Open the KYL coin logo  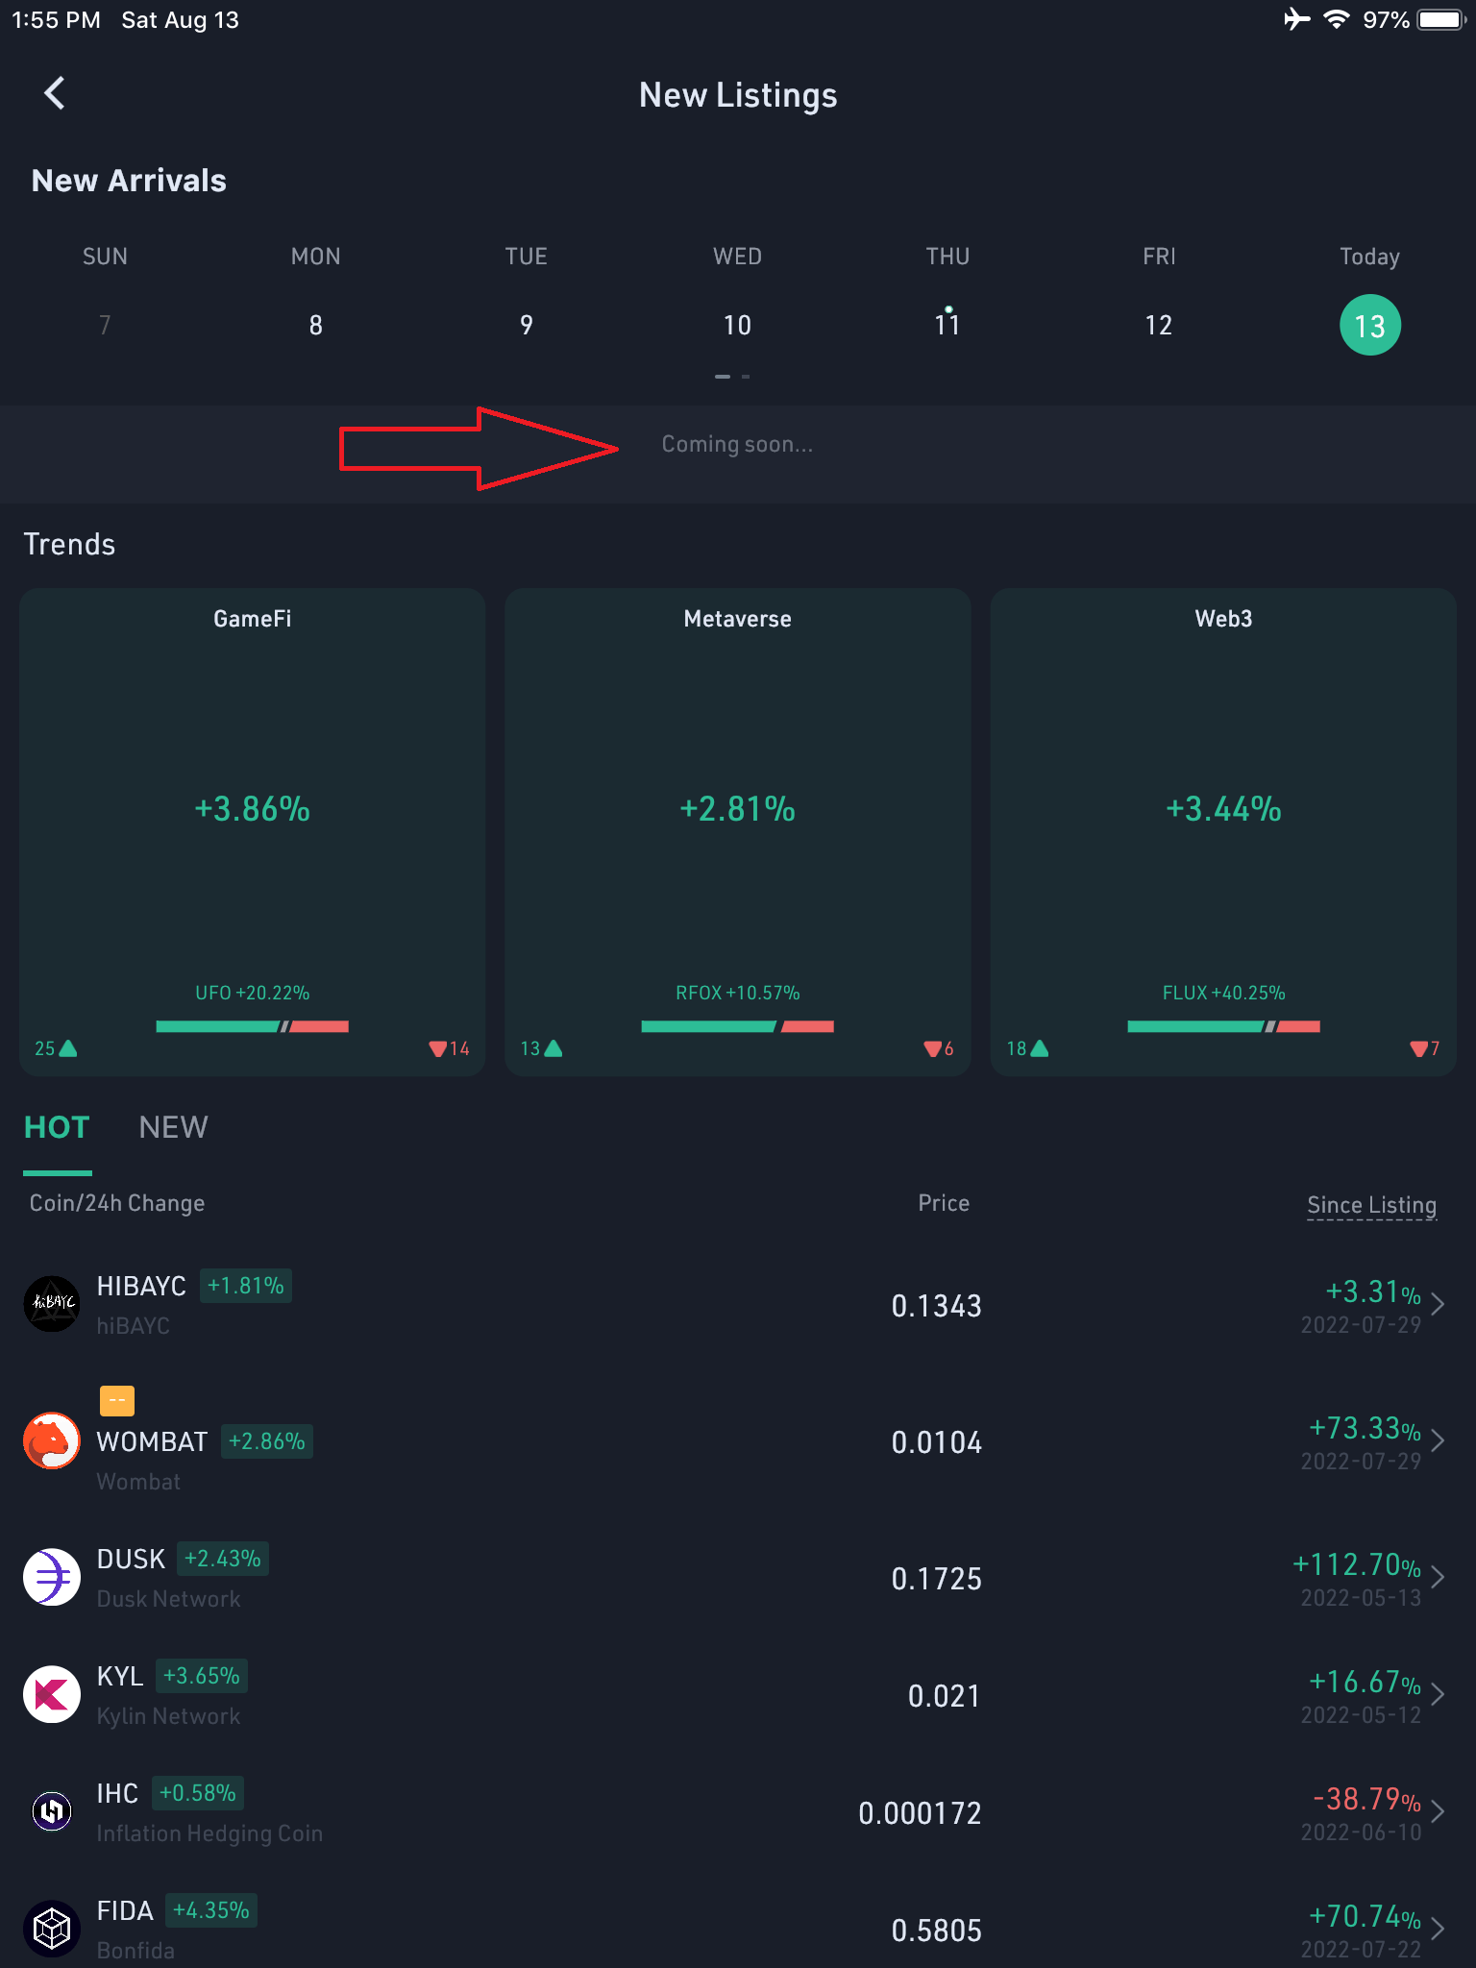point(52,1694)
